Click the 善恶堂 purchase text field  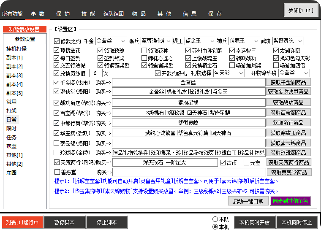pyautogui.click(x=189, y=172)
